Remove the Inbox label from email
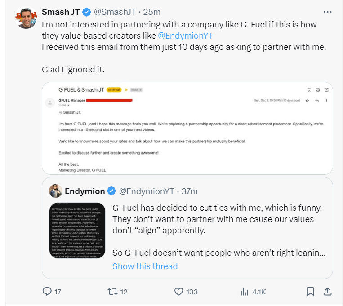Image resolution: width=343 pixels, height=306 pixels. [x=140, y=90]
